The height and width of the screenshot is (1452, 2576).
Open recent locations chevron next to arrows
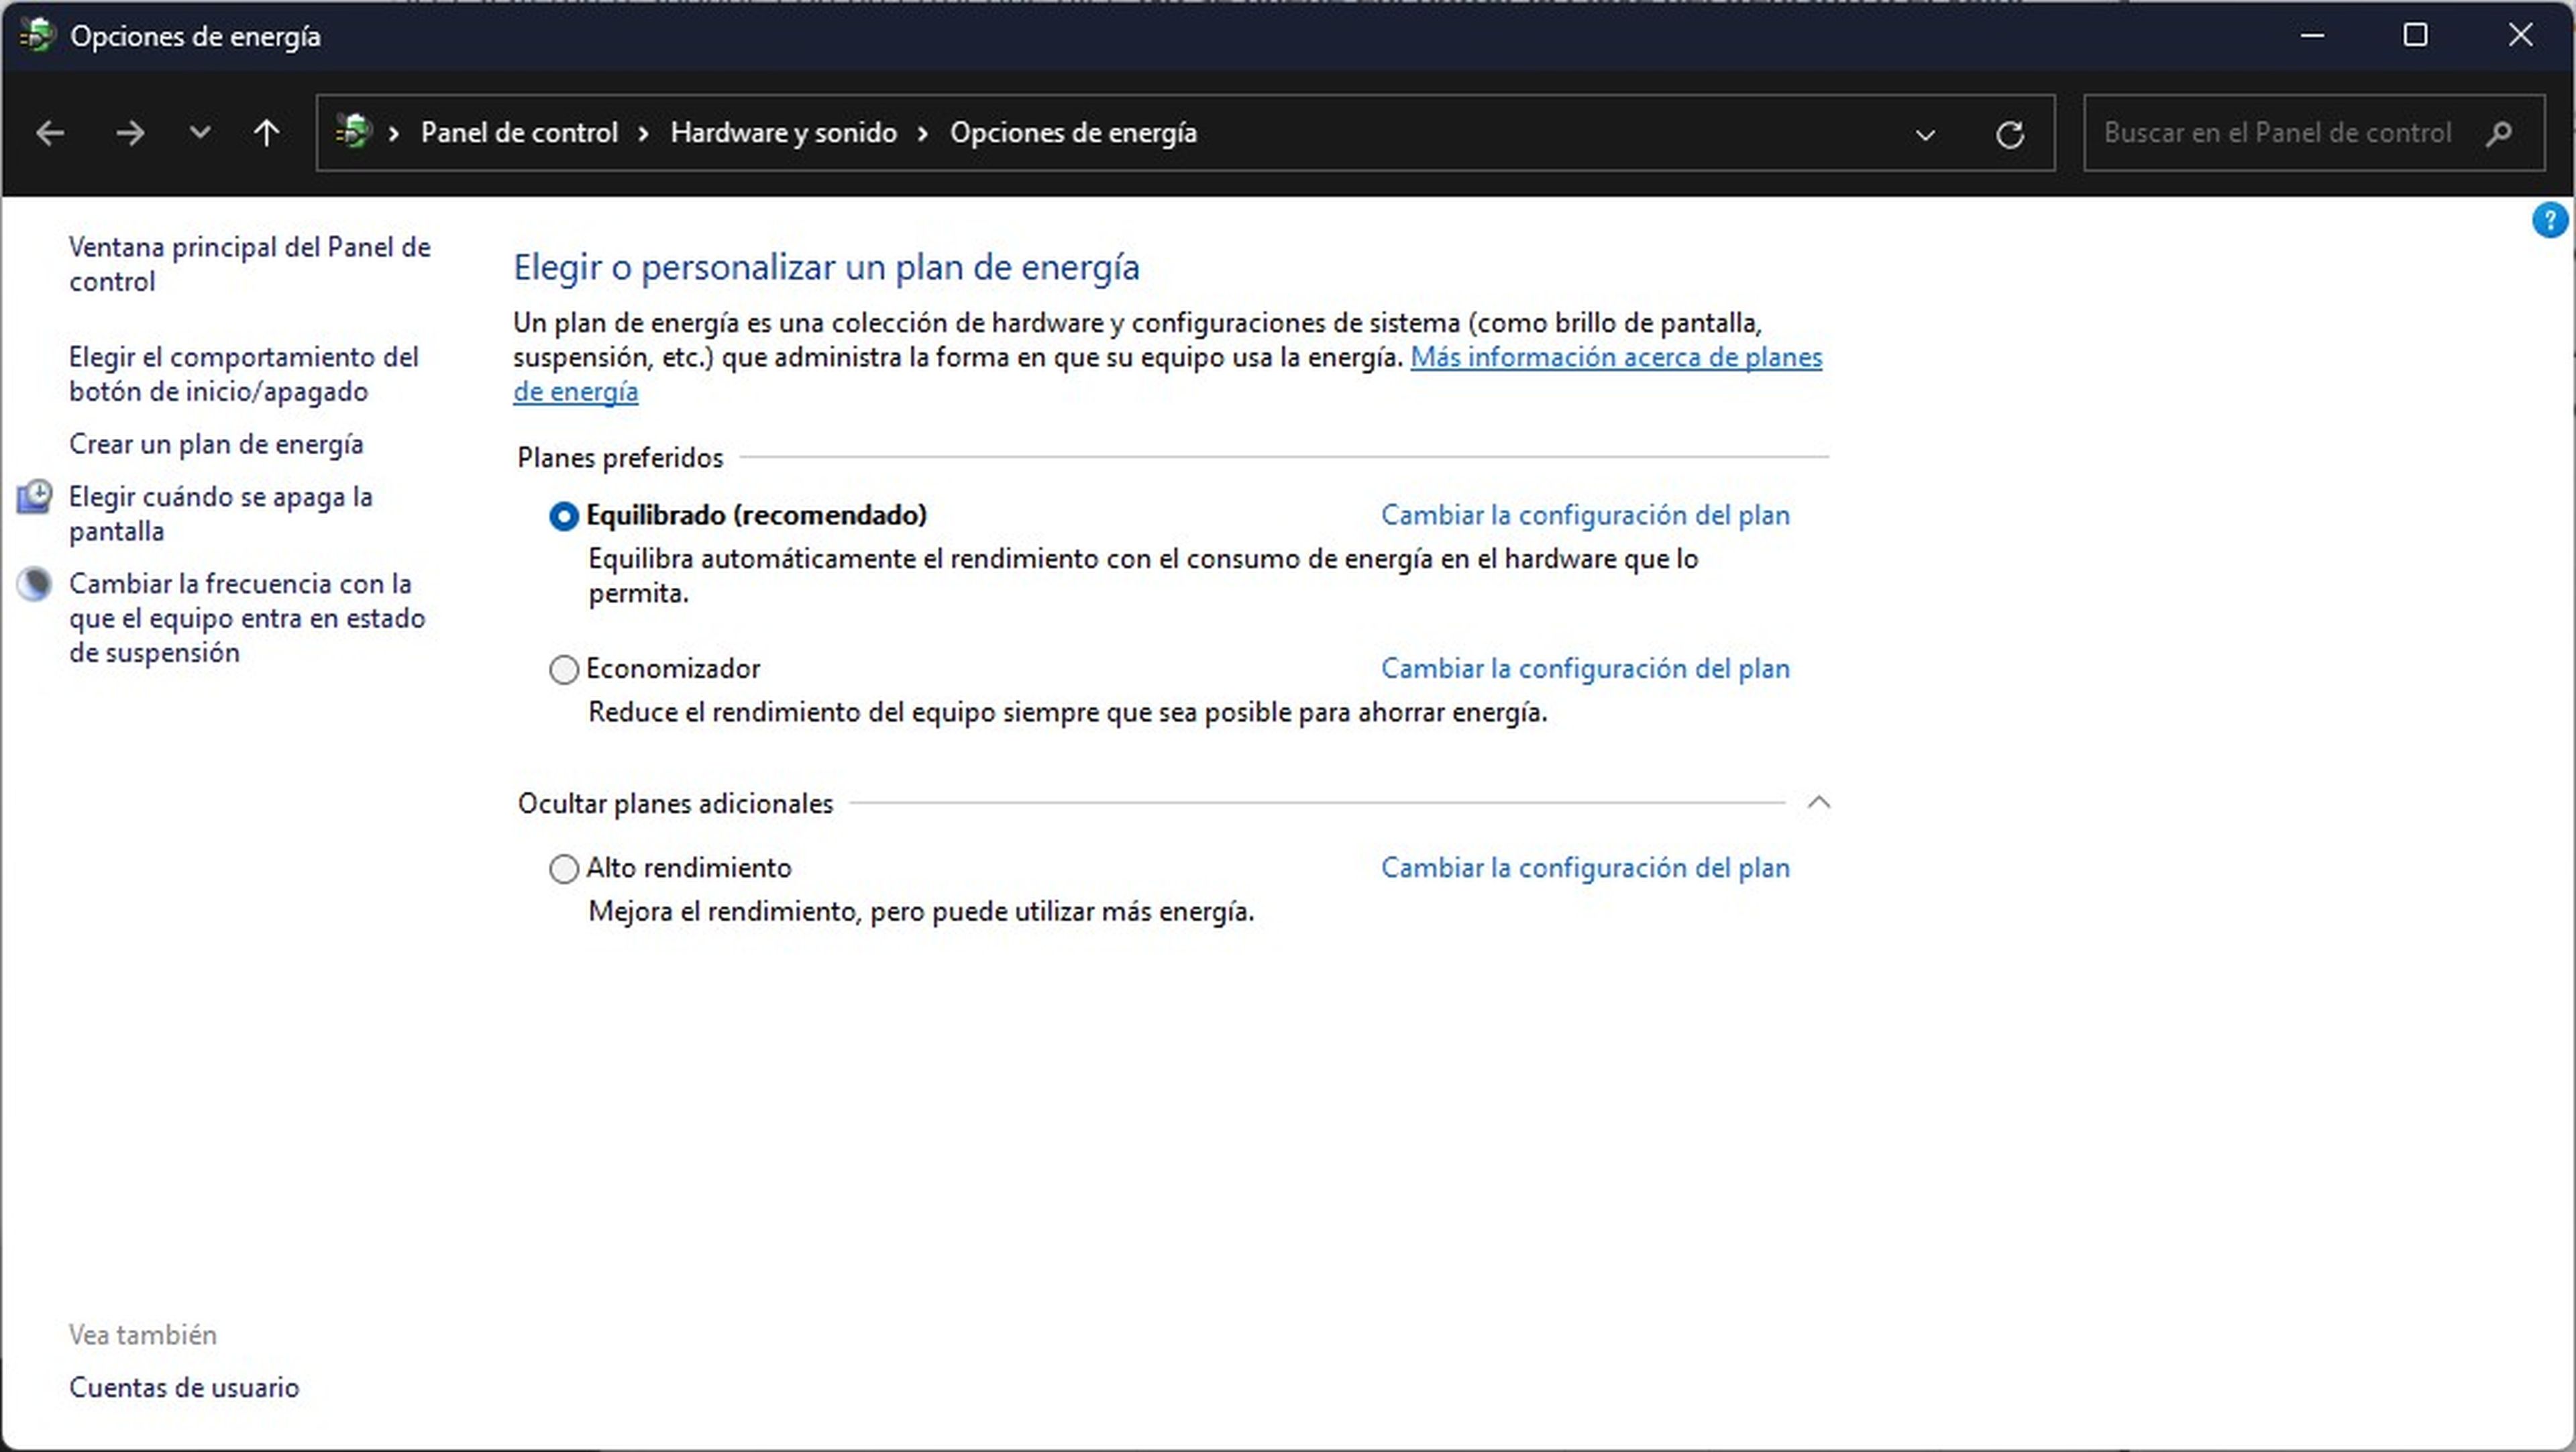point(200,132)
